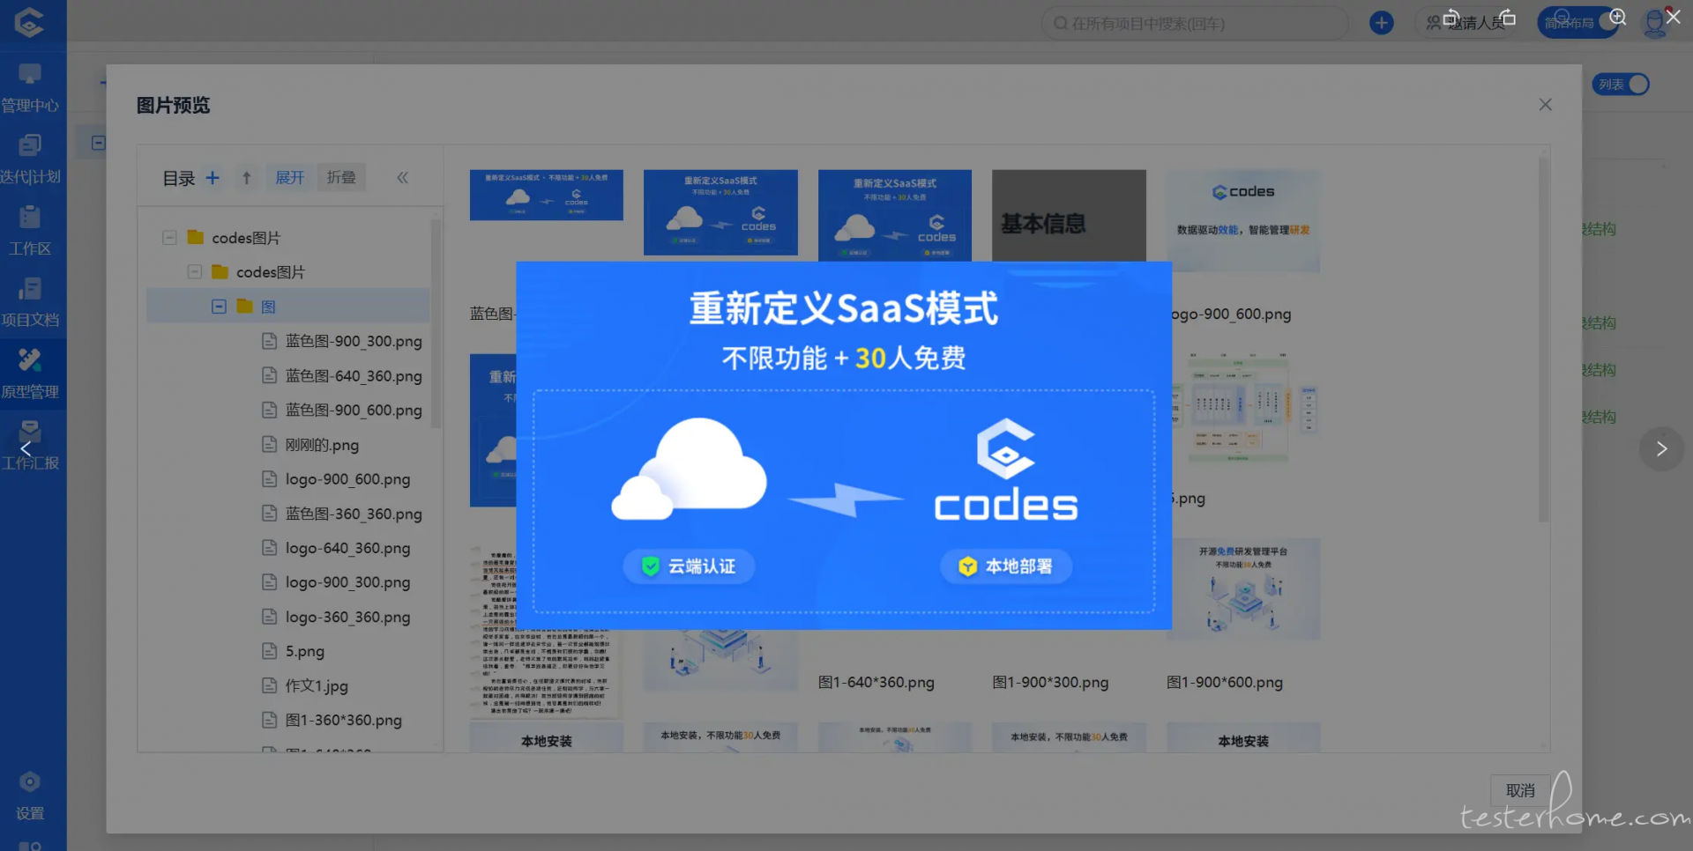The height and width of the screenshot is (851, 1693).
Task: Expand all directories with 展开
Action: 289,178
